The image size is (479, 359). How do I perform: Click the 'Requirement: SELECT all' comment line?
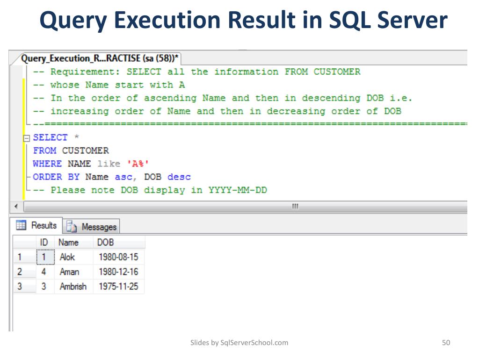tap(197, 72)
